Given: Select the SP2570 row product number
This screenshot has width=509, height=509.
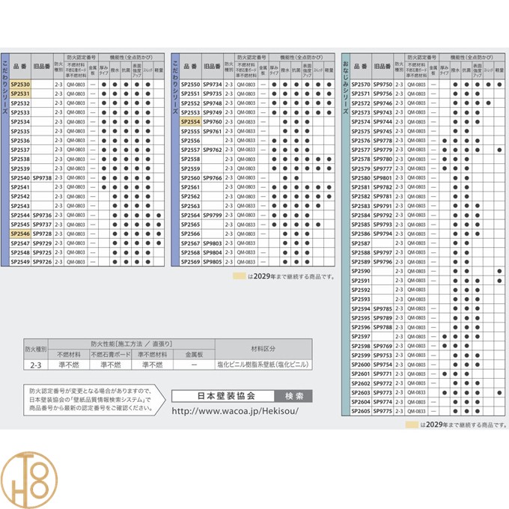Looking at the screenshot, I should tap(361, 85).
